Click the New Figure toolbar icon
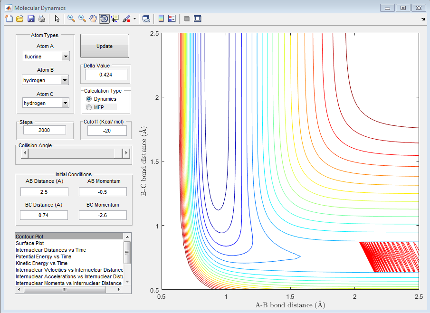 (x=9, y=19)
